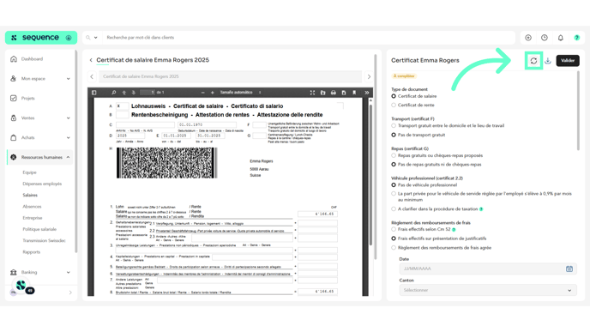
Task: Select Frais effectifs selon Cm 52
Action: [x=394, y=229]
